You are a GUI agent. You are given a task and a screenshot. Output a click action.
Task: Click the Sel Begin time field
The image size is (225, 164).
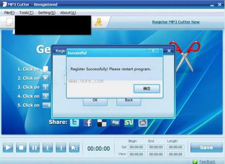[136, 147]
